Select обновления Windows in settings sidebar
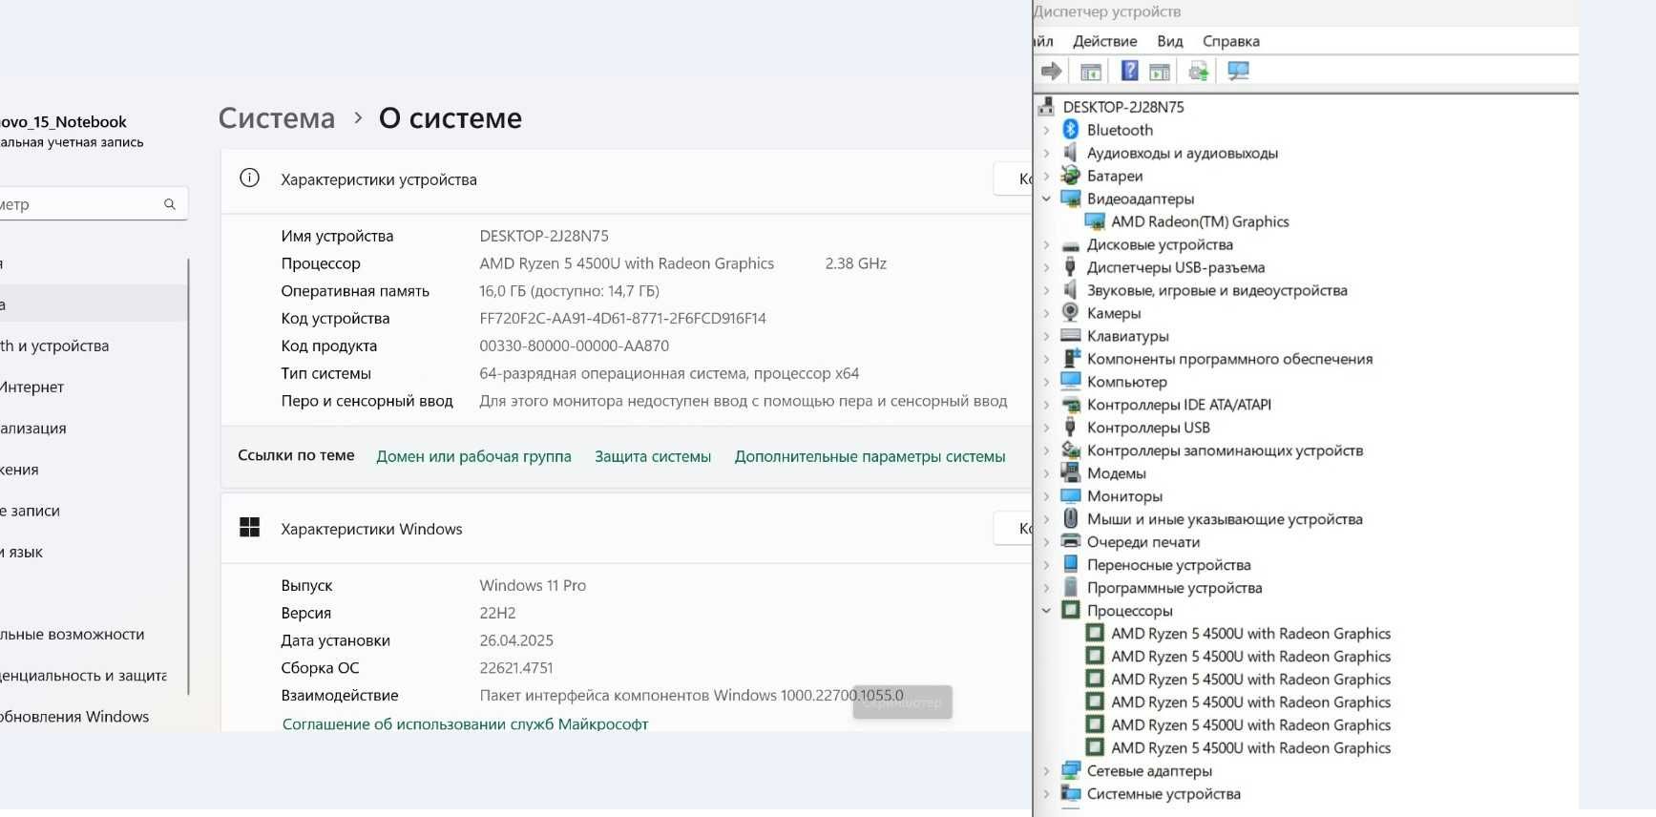1656x817 pixels. click(x=74, y=717)
